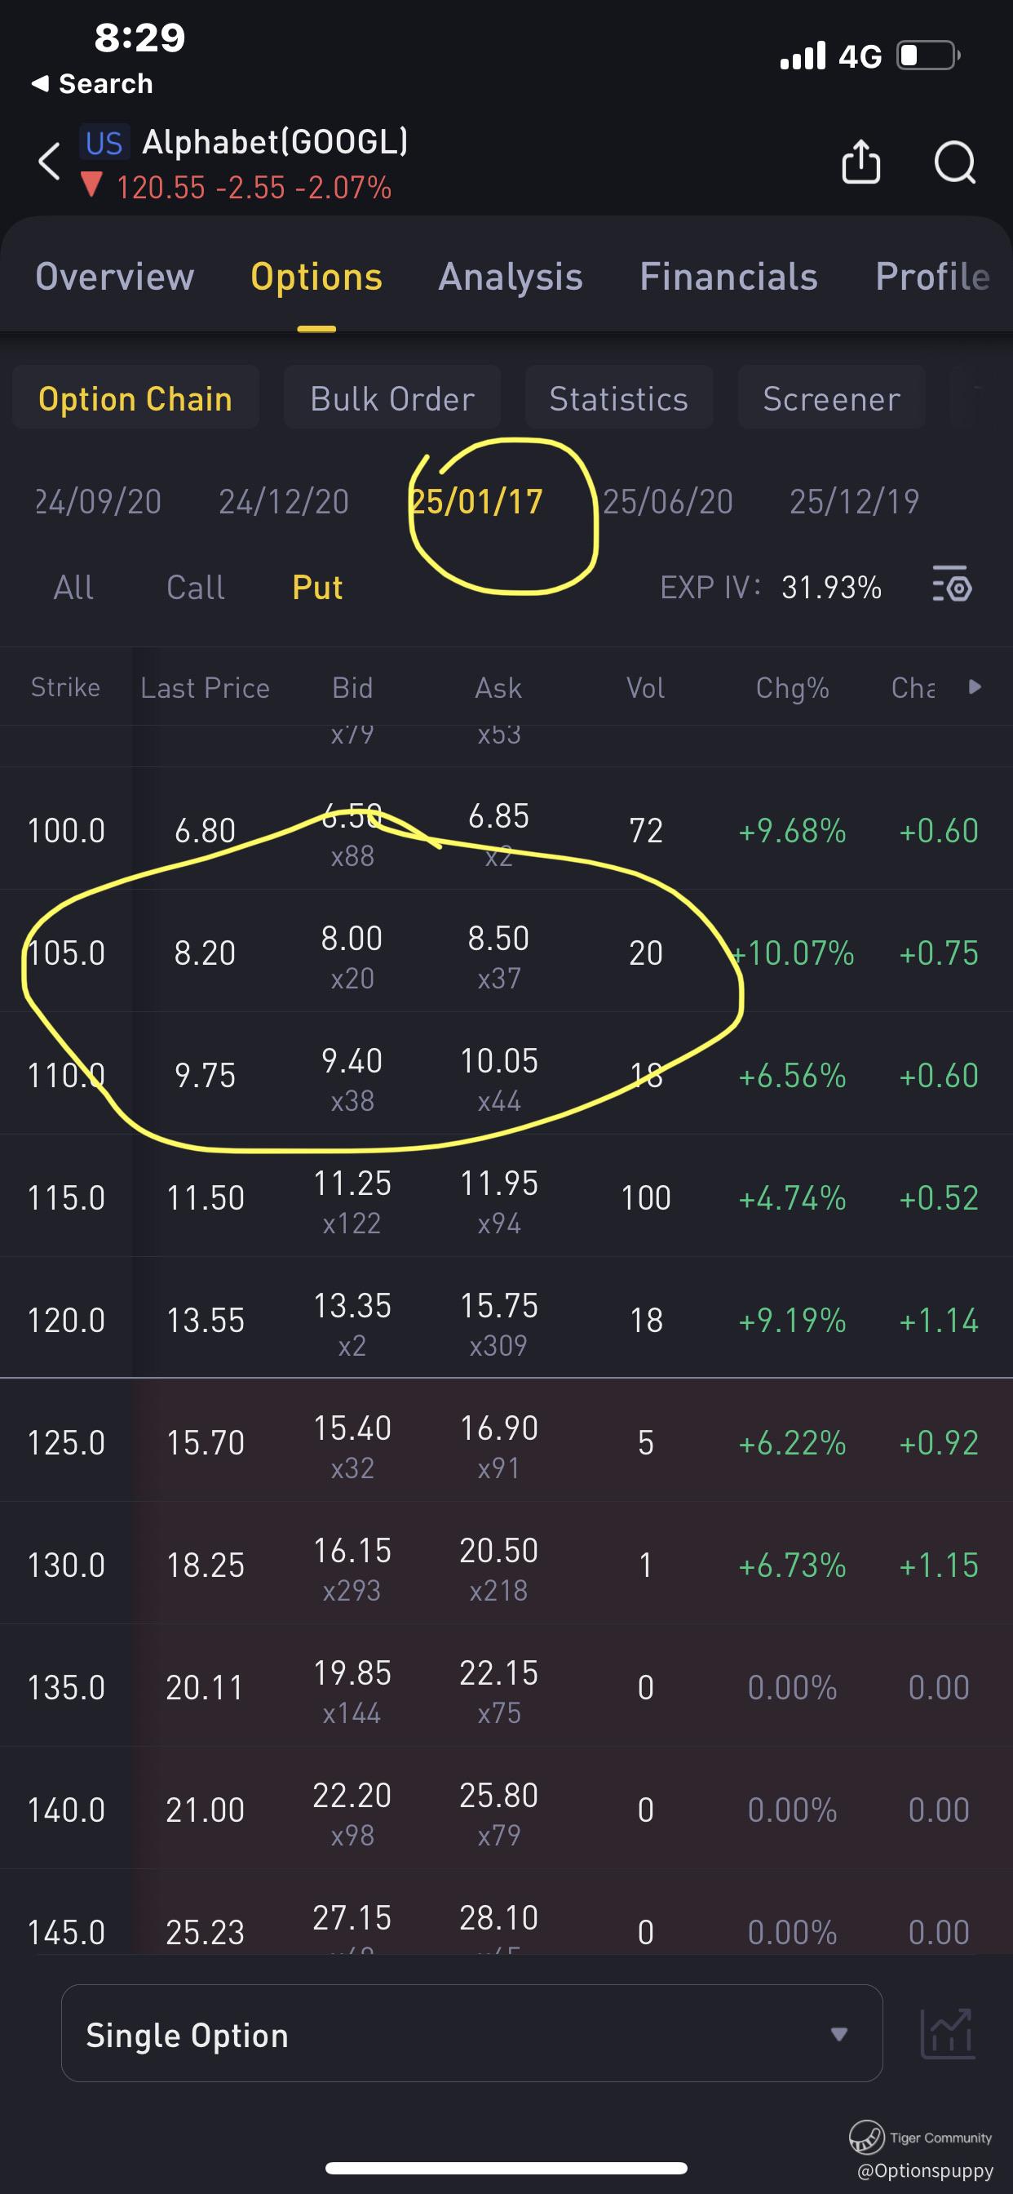Screen dimensions: 1013x2194
Task: Switch filter to Call options
Action: coord(196,588)
